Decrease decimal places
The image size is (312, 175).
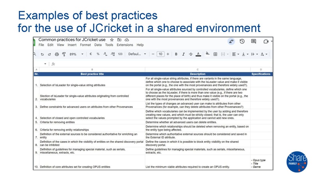(105, 54)
